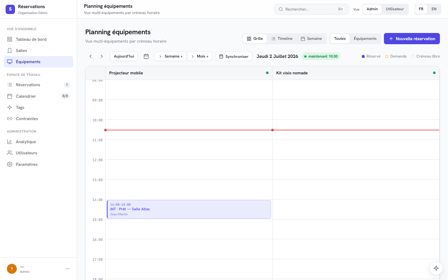Select Équipements in the sidebar
The width and height of the screenshot is (448, 280).
(x=38, y=62)
